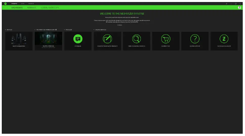
Task: Minimize the Razer Synapse window
Action: pos(231,4)
